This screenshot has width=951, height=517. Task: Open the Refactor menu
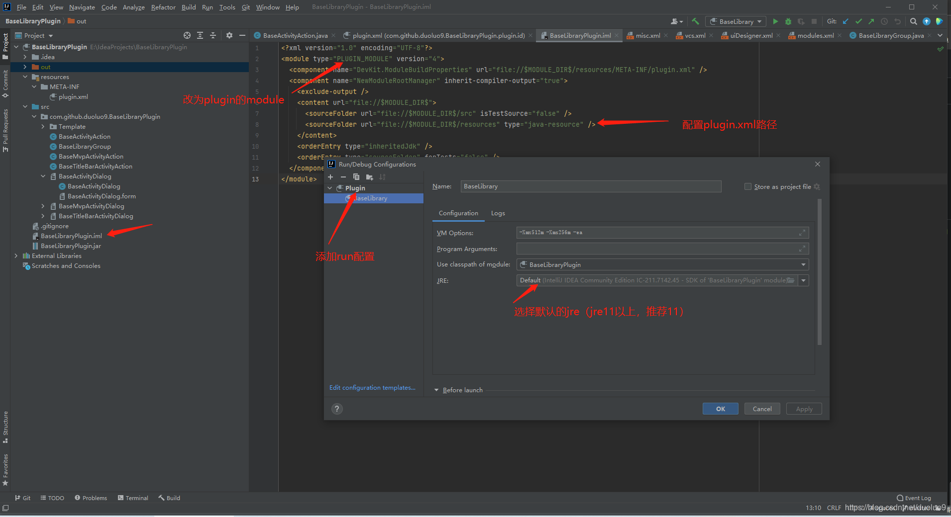pos(163,7)
